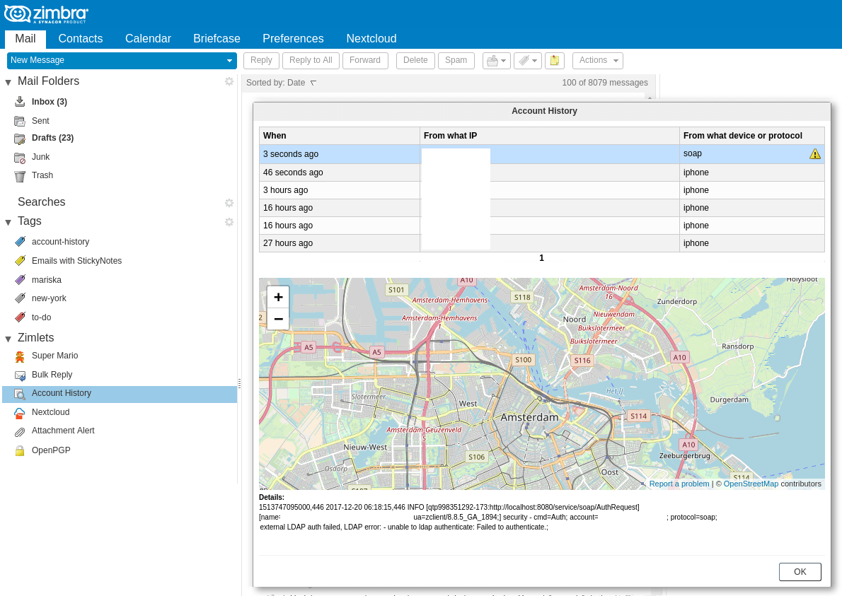Open the Preferences tab
The width and height of the screenshot is (842, 596).
tap(293, 39)
